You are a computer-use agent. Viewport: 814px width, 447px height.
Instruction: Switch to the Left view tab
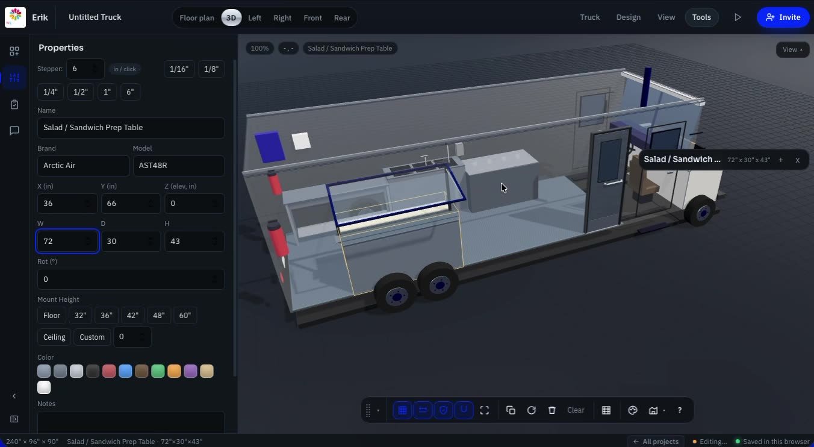click(x=255, y=18)
